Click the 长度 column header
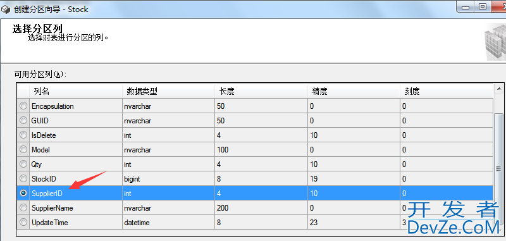This screenshot has width=506, height=241. [261, 91]
